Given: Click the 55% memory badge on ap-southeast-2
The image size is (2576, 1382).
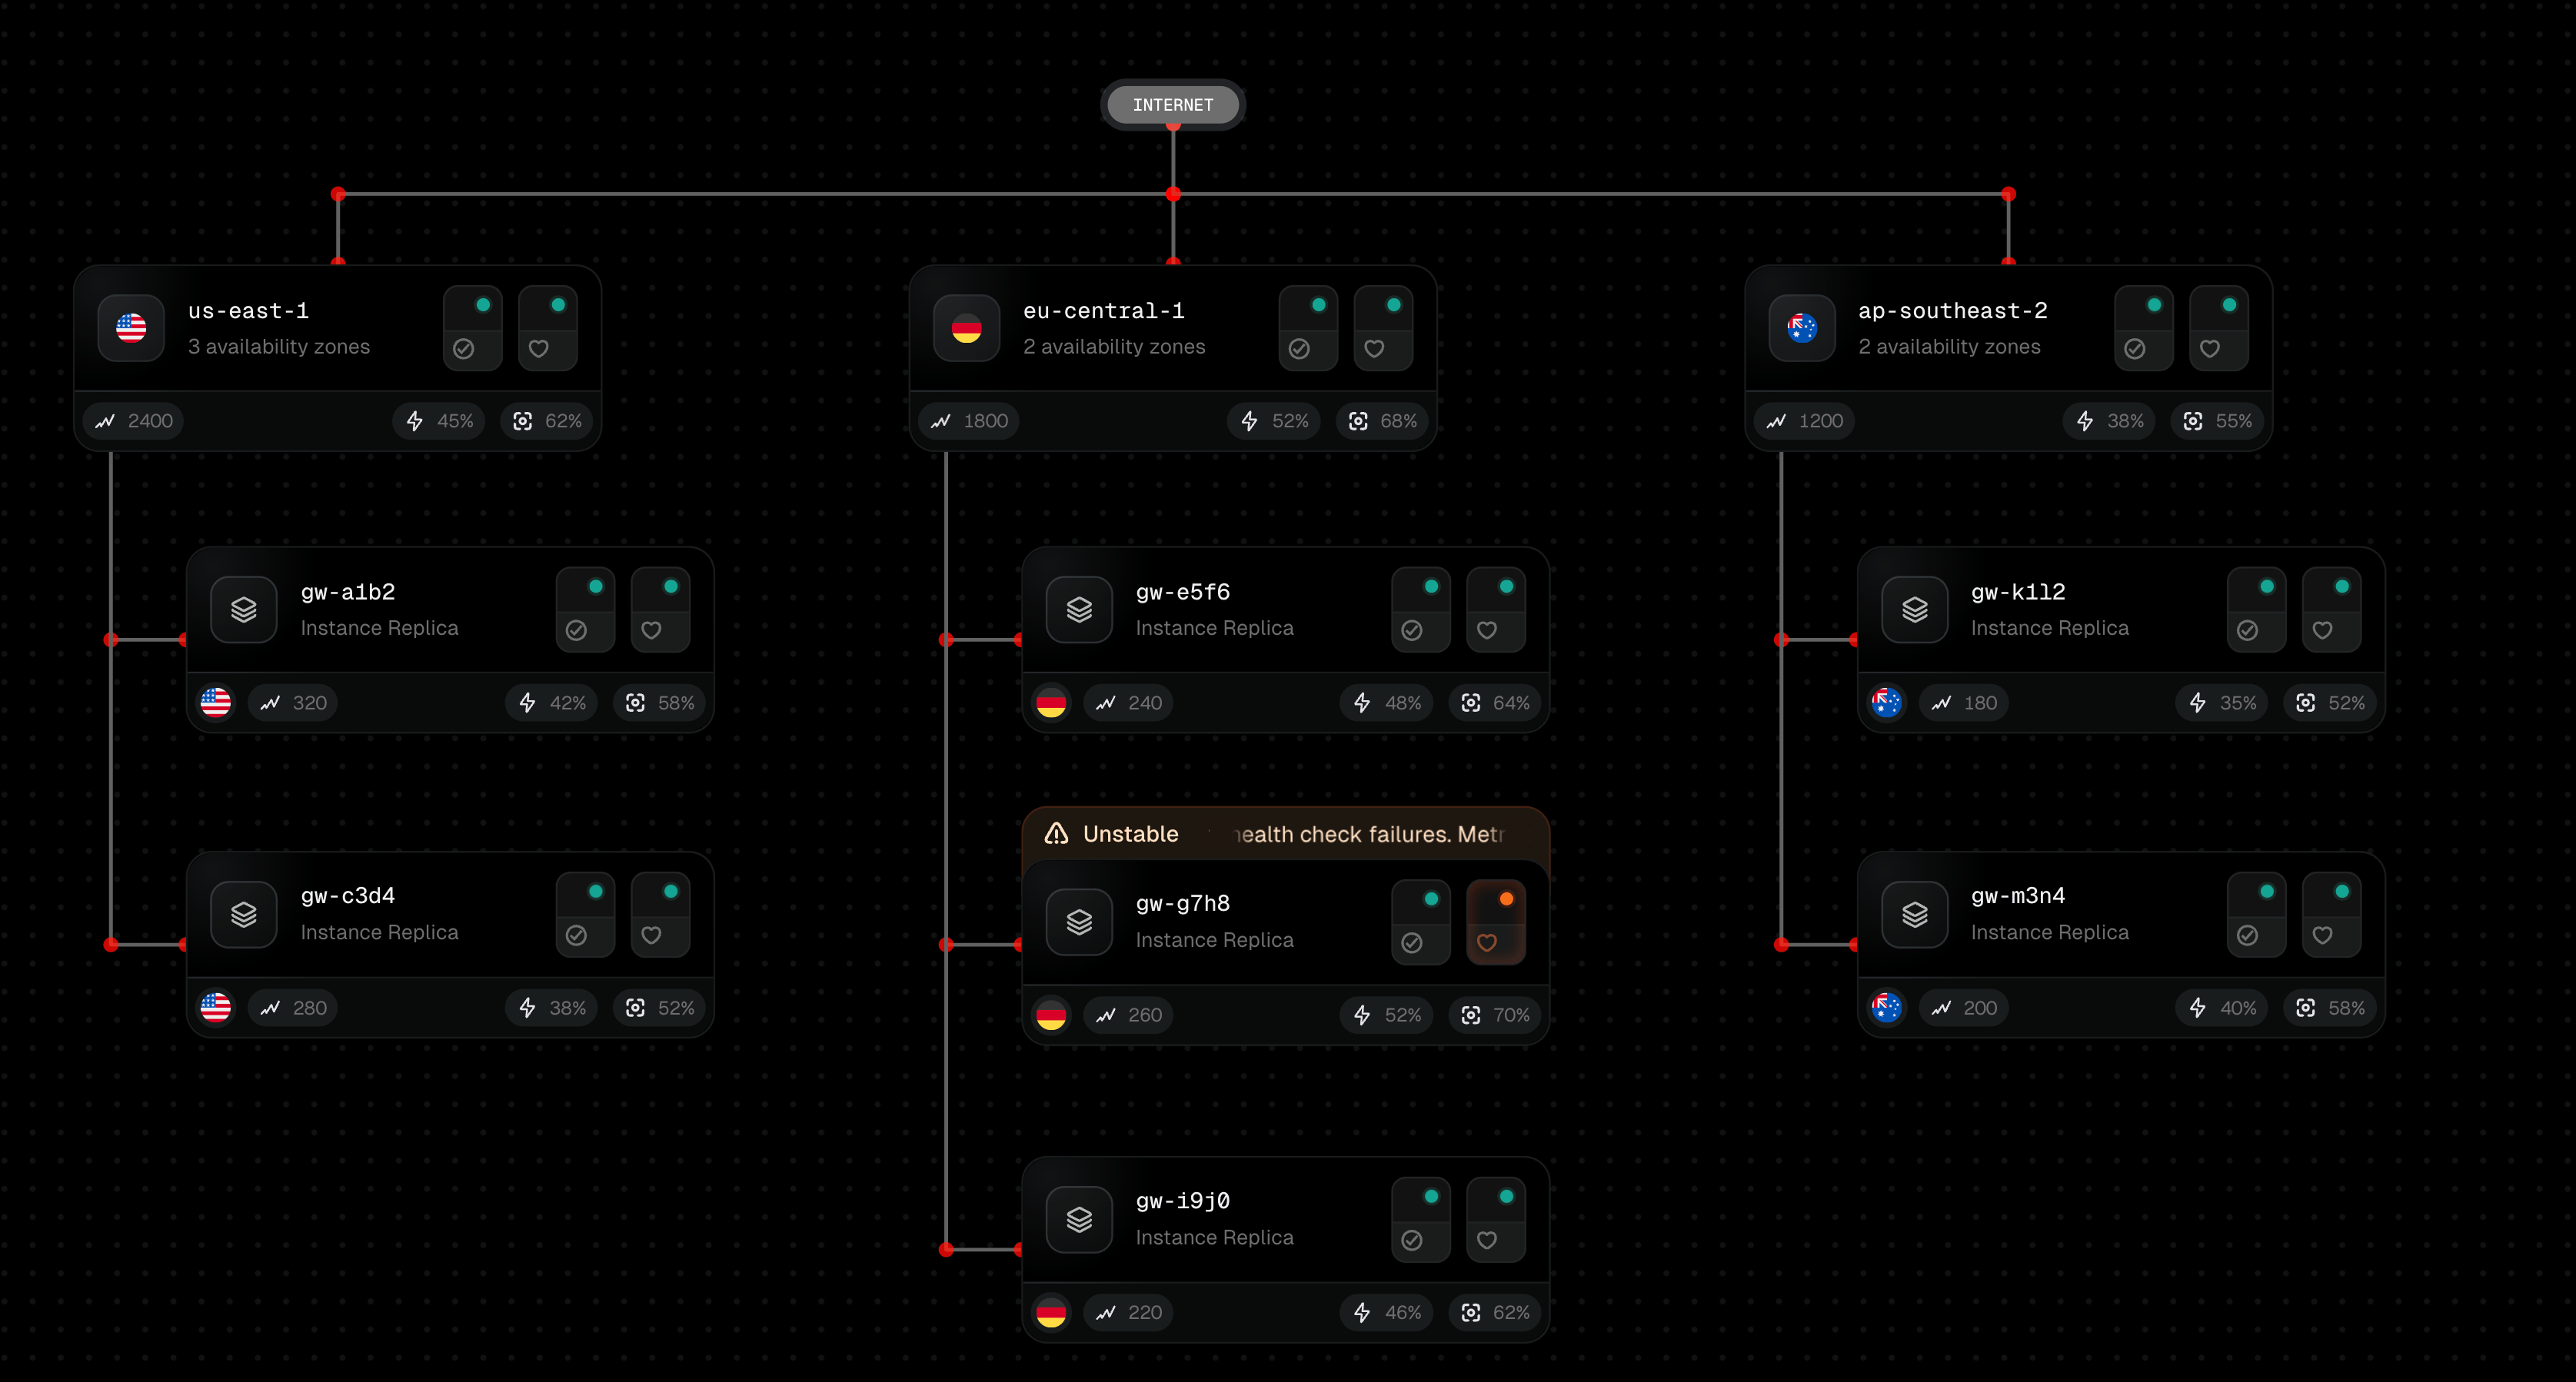Looking at the screenshot, I should click(x=2218, y=420).
